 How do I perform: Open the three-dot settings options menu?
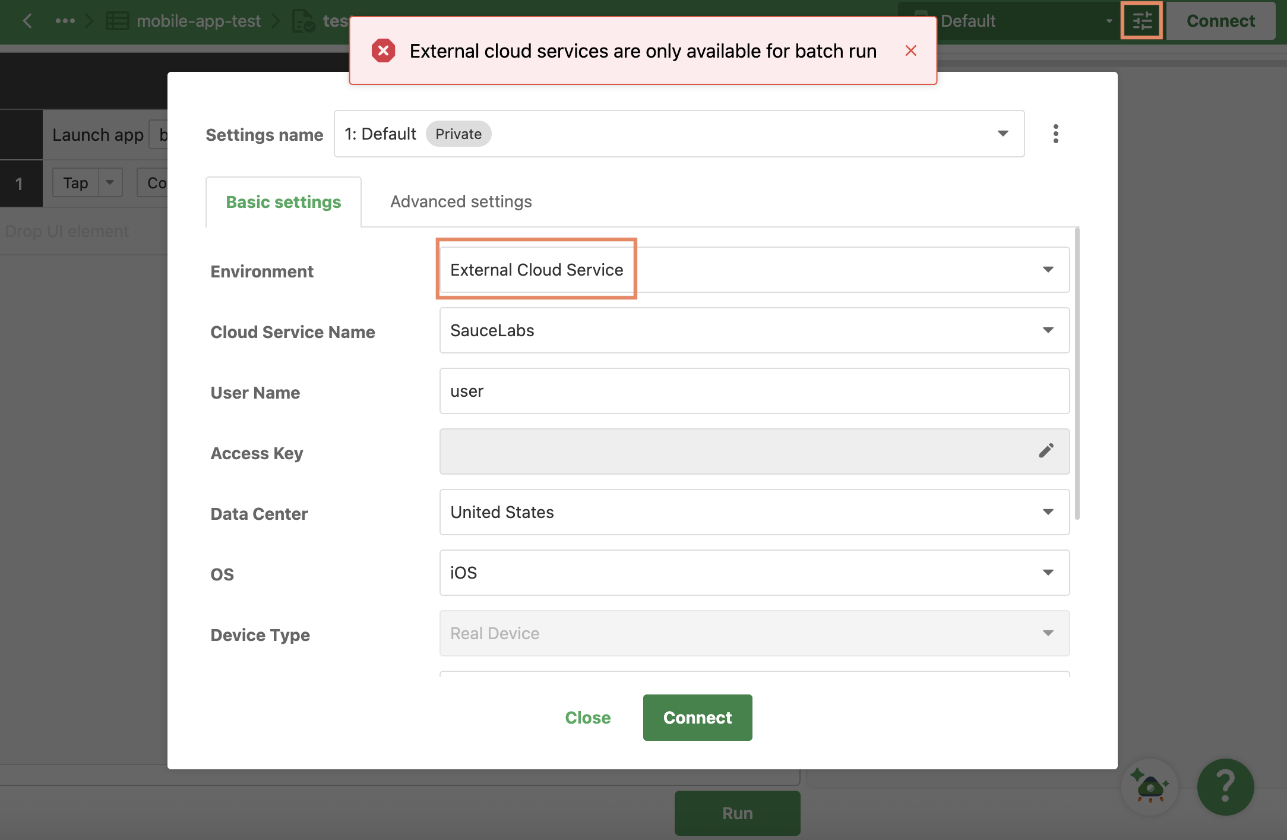pyautogui.click(x=1055, y=134)
